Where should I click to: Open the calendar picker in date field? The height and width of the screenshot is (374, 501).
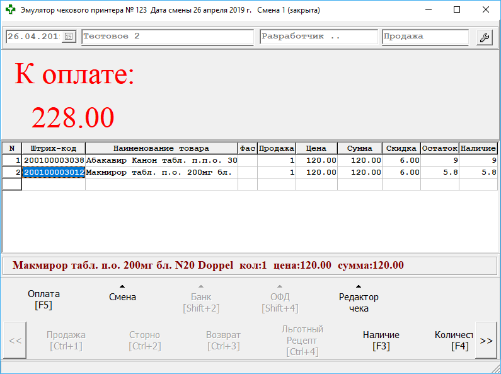click(69, 37)
